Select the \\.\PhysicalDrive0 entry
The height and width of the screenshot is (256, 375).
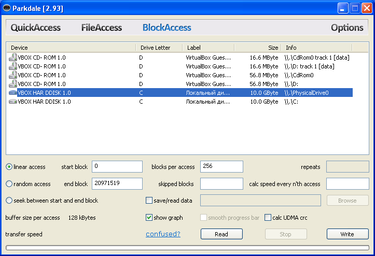[307, 93]
